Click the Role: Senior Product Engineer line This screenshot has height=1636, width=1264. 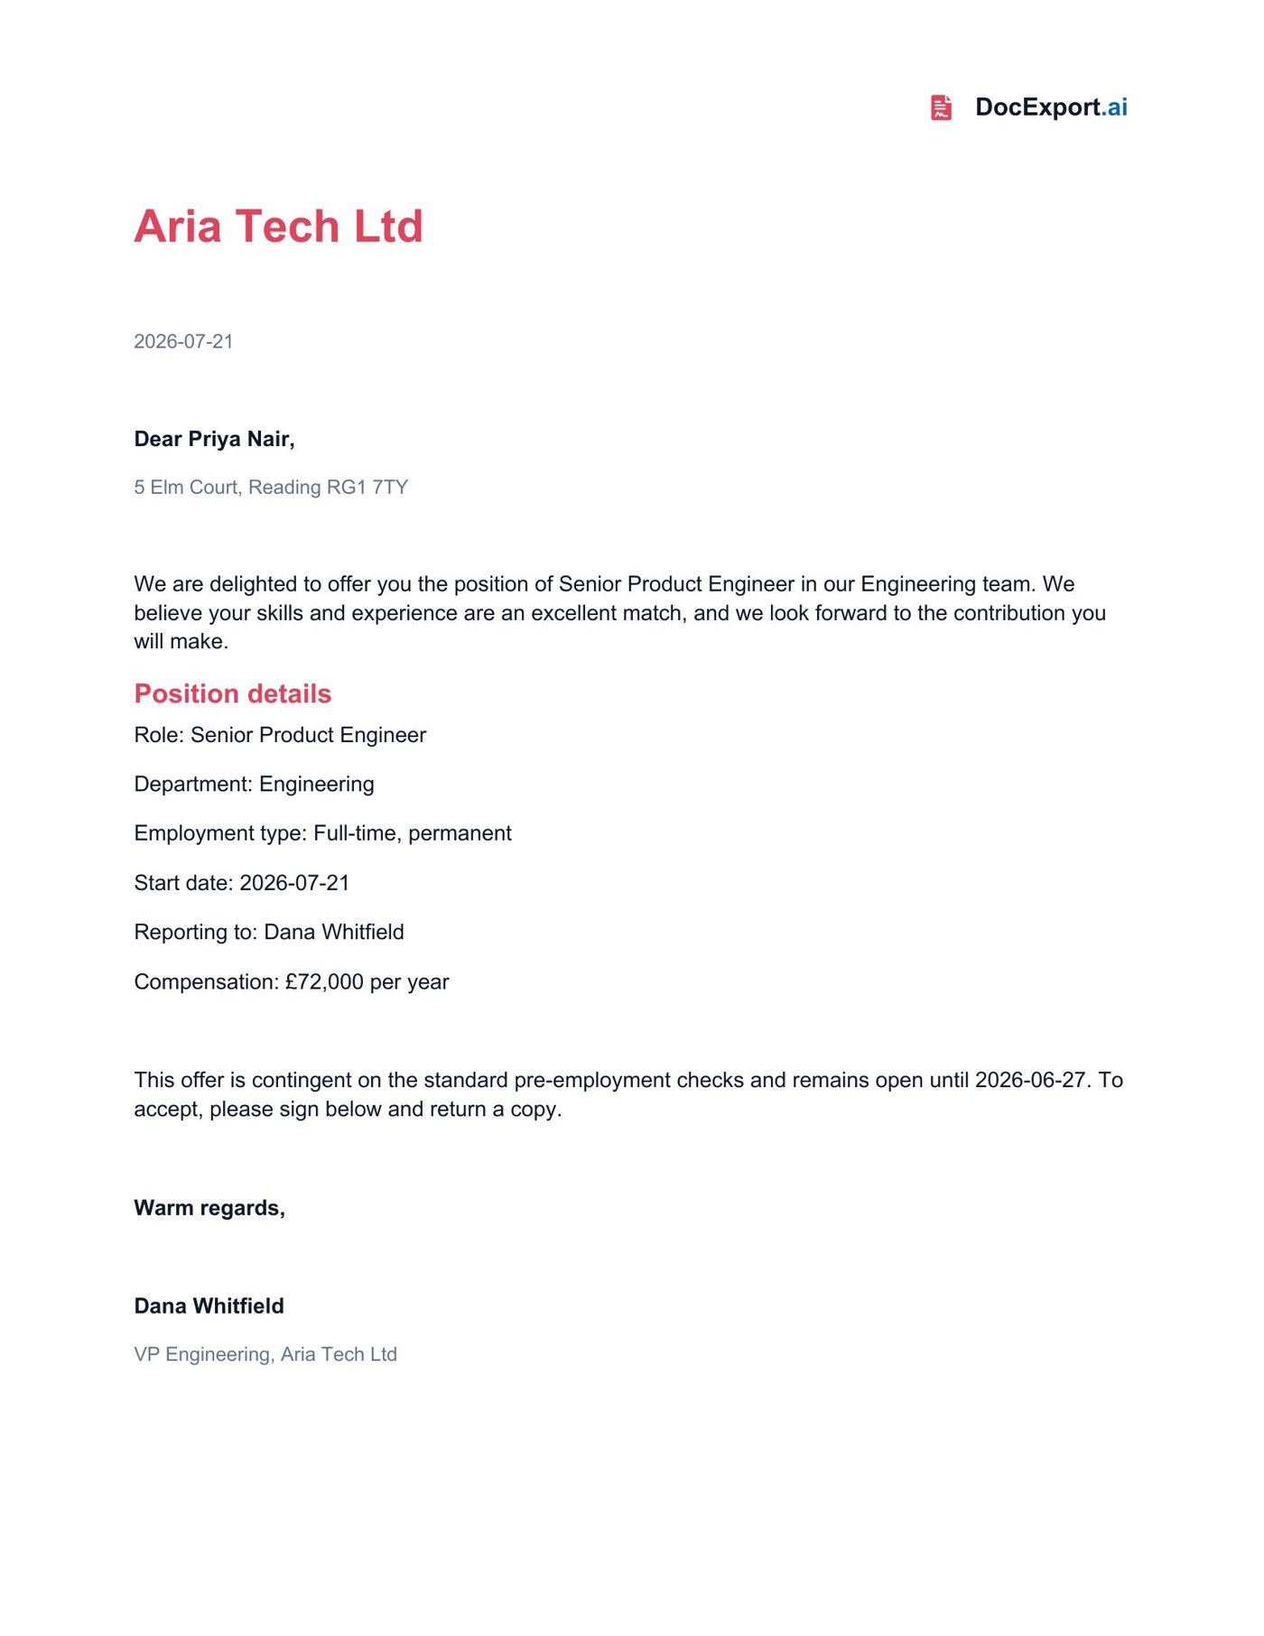(280, 735)
